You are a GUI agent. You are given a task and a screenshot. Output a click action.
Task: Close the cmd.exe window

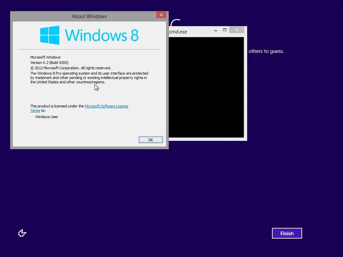[x=237, y=30]
